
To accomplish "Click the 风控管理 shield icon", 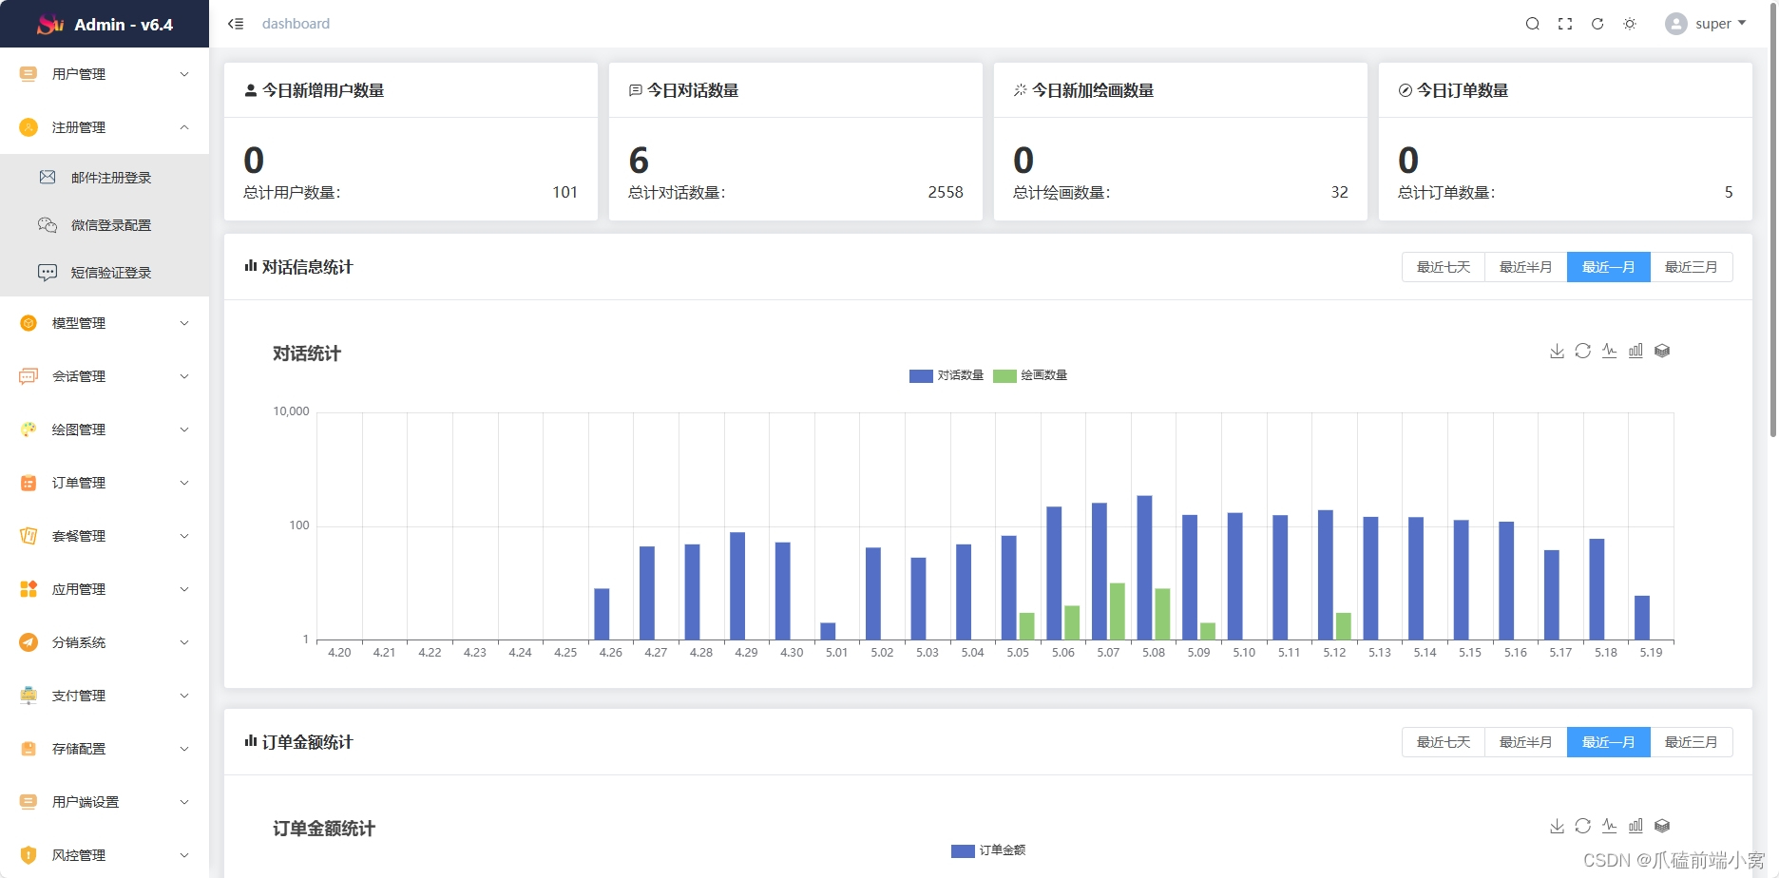I will 29,855.
